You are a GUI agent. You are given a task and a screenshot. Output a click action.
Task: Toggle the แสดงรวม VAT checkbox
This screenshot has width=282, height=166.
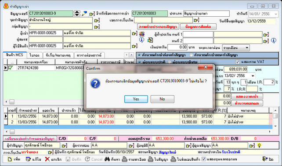pyautogui.click(x=238, y=62)
